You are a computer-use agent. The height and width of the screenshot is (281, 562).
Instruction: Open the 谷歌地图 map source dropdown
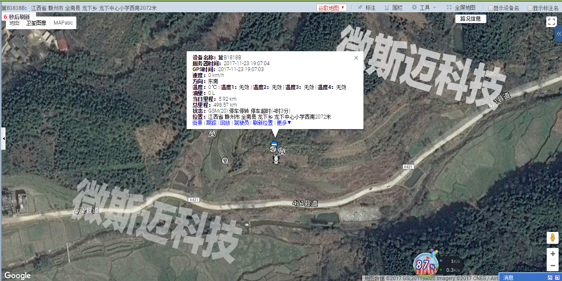[x=332, y=8]
